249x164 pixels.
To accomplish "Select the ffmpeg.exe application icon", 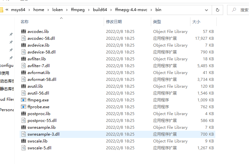I will (24, 100).
